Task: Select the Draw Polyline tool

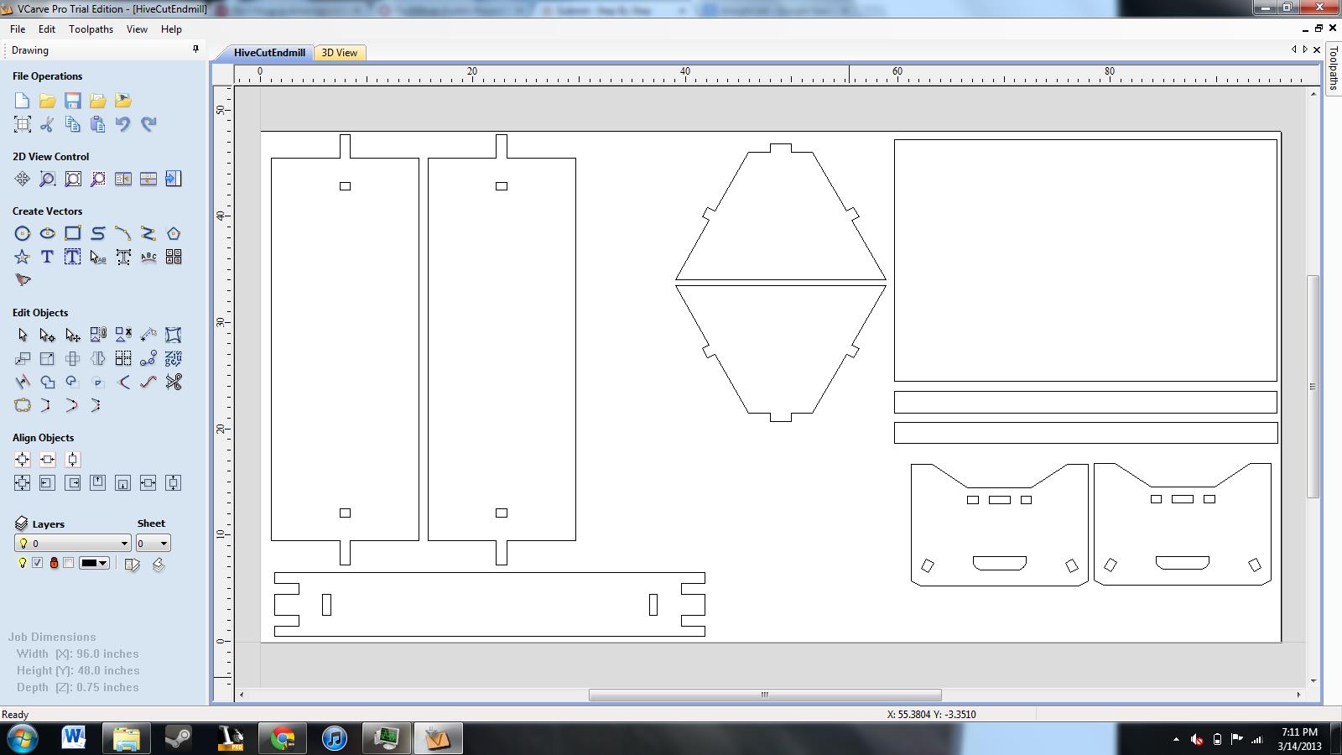Action: pyautogui.click(x=148, y=233)
